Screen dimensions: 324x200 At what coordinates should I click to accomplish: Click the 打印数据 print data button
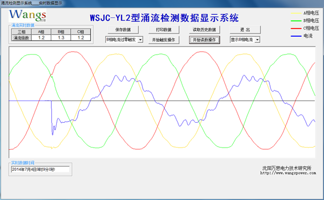pyautogui.click(x=164, y=30)
